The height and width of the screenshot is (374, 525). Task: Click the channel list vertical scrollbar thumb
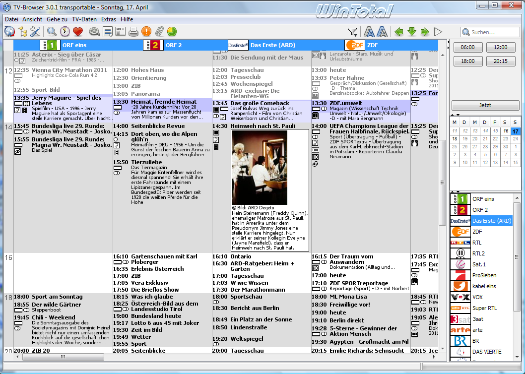pos(517,257)
